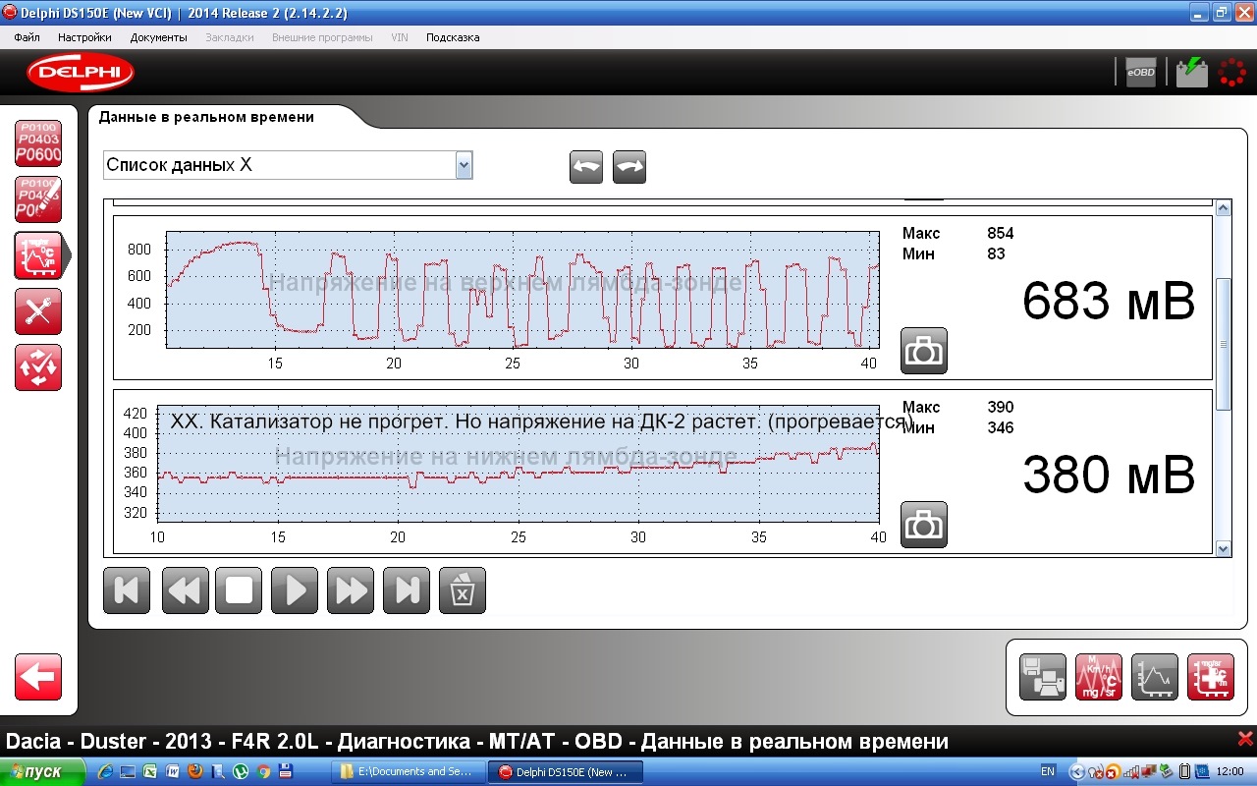Launch Word from quick launch
Image resolution: width=1257 pixels, height=786 pixels.
coord(173,772)
